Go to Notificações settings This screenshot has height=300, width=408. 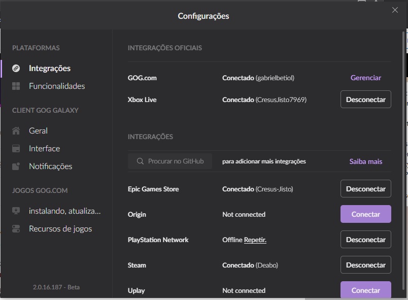50,166
